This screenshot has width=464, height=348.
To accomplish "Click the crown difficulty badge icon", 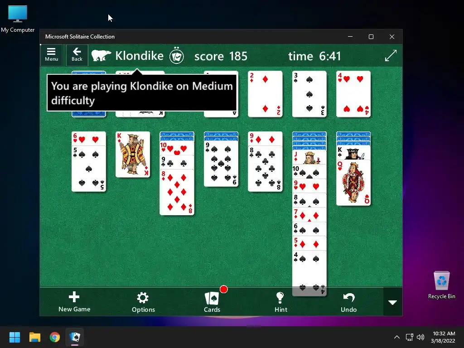I will pyautogui.click(x=177, y=55).
